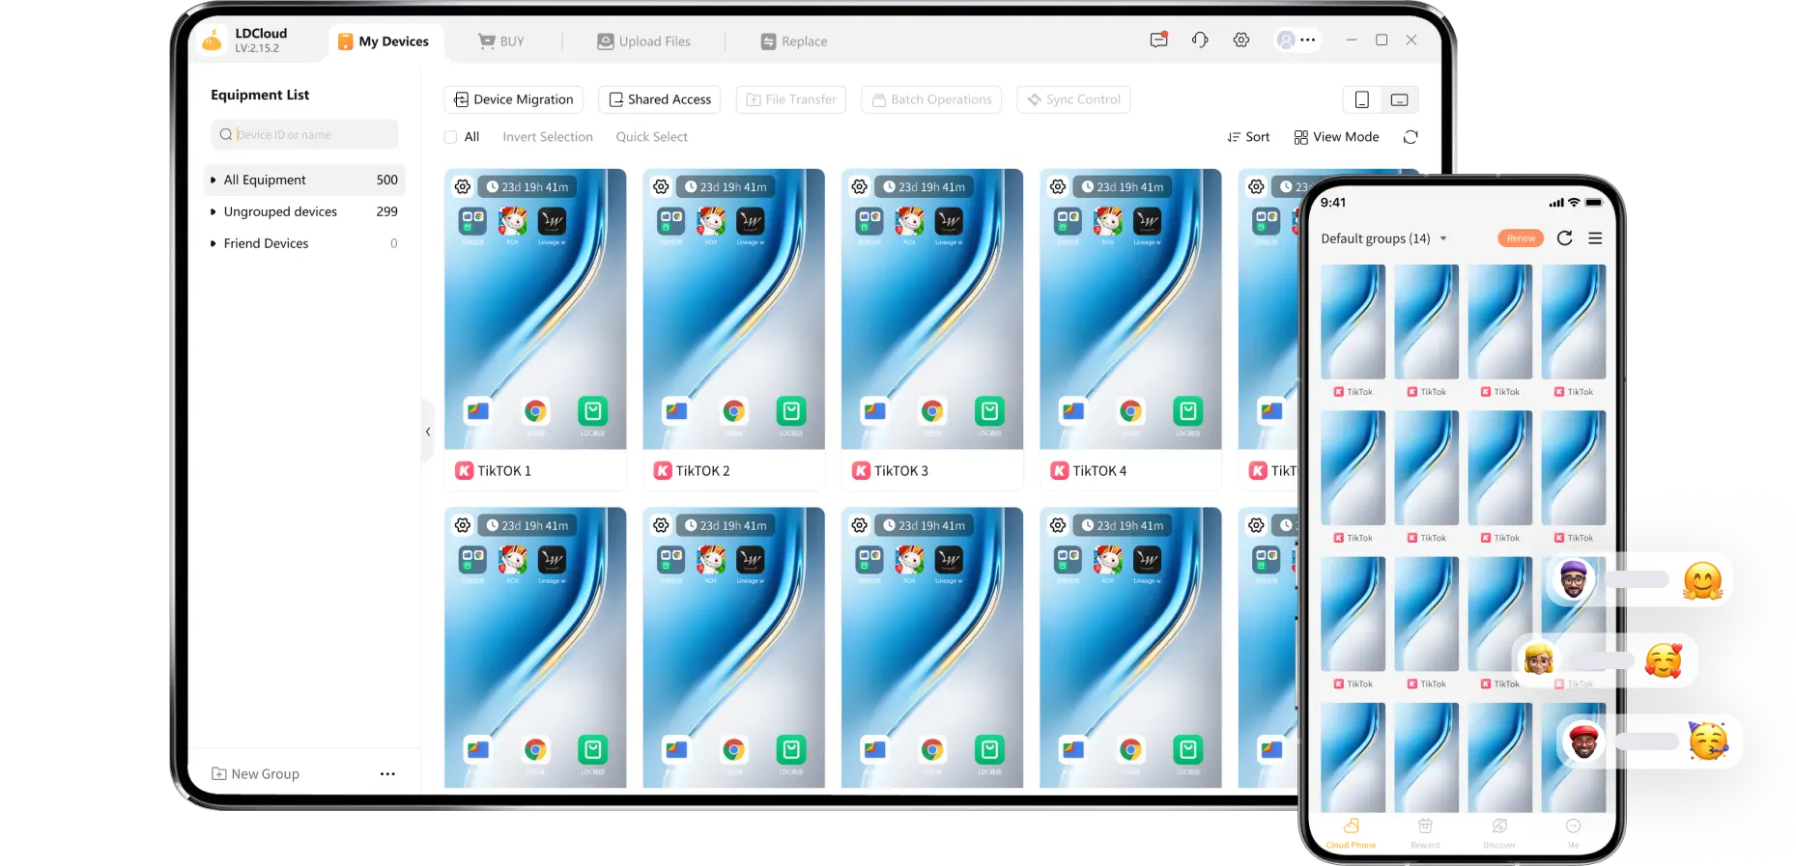
Task: Tap the hamburger menu on mobile app
Action: click(1595, 238)
